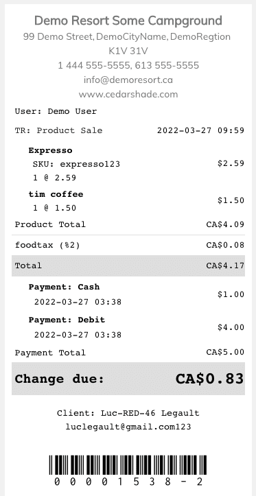
Task: Click the Client: Luc-RED-46 Legault name
Action: point(128,413)
